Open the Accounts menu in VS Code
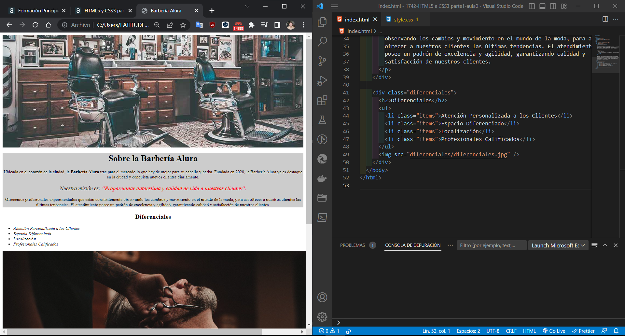 (x=322, y=297)
